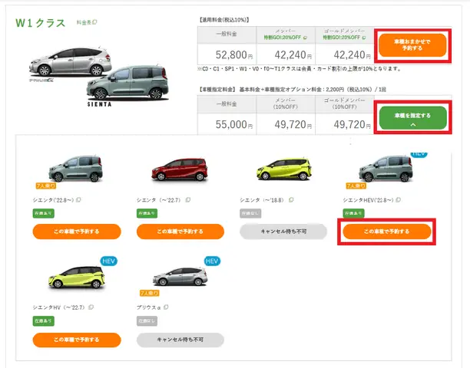Click the HEV badge on シエンタHV(~'22.7)
This screenshot has width=470, height=368.
pyautogui.click(x=108, y=261)
